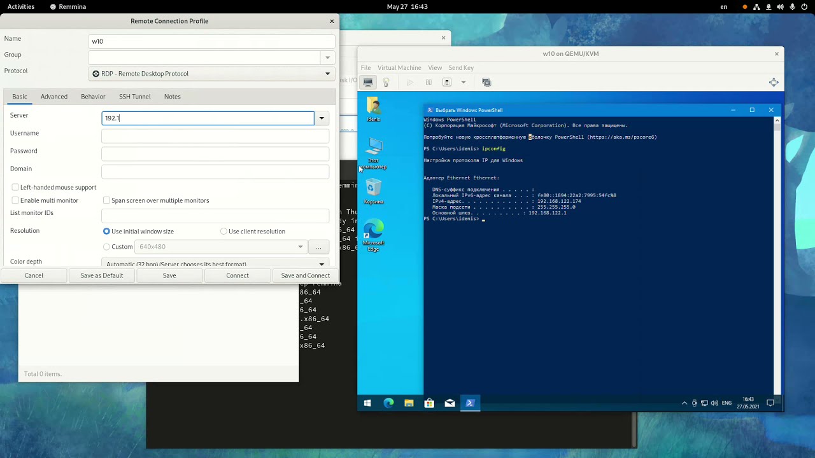Pause the virtual machine
Viewport: 815px width, 458px height.
[x=429, y=82]
